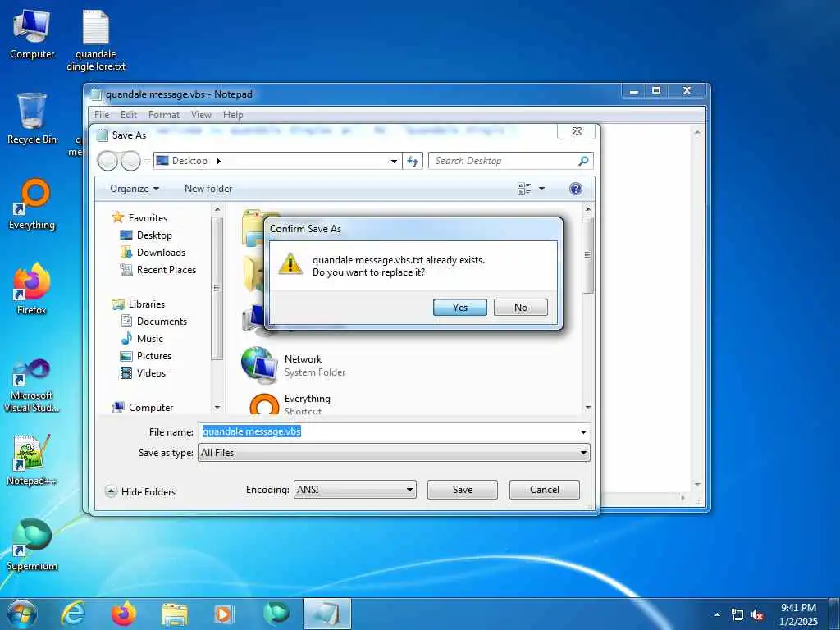Select the Everything shortcut in file list
Viewport: 840px width, 630px height.
coord(290,404)
